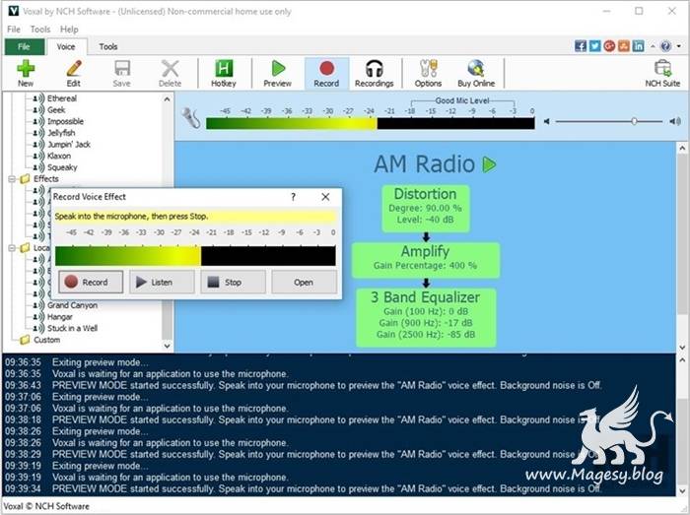Select the Custom folder in the tree
690x515 pixels.
(46, 340)
